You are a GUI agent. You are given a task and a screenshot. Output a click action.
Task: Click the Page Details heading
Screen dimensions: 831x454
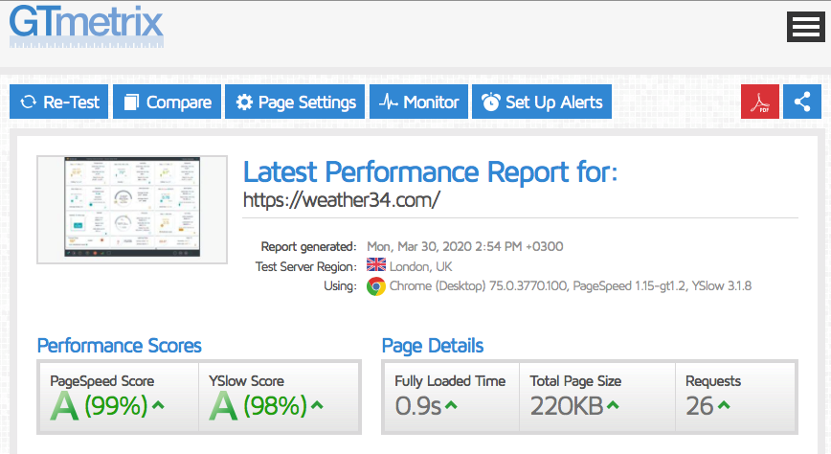433,346
